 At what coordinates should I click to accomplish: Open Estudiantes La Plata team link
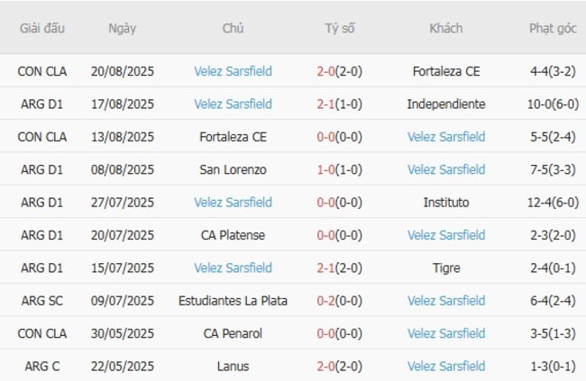point(233,301)
